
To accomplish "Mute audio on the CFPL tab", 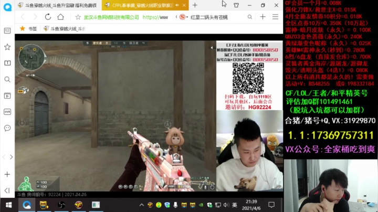I will click(177, 5).
